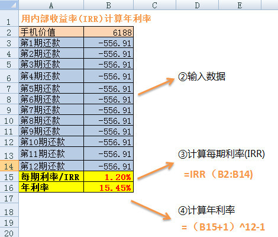The height and width of the screenshot is (237, 278).
Task: Select row 13 header
Action: click(9, 153)
